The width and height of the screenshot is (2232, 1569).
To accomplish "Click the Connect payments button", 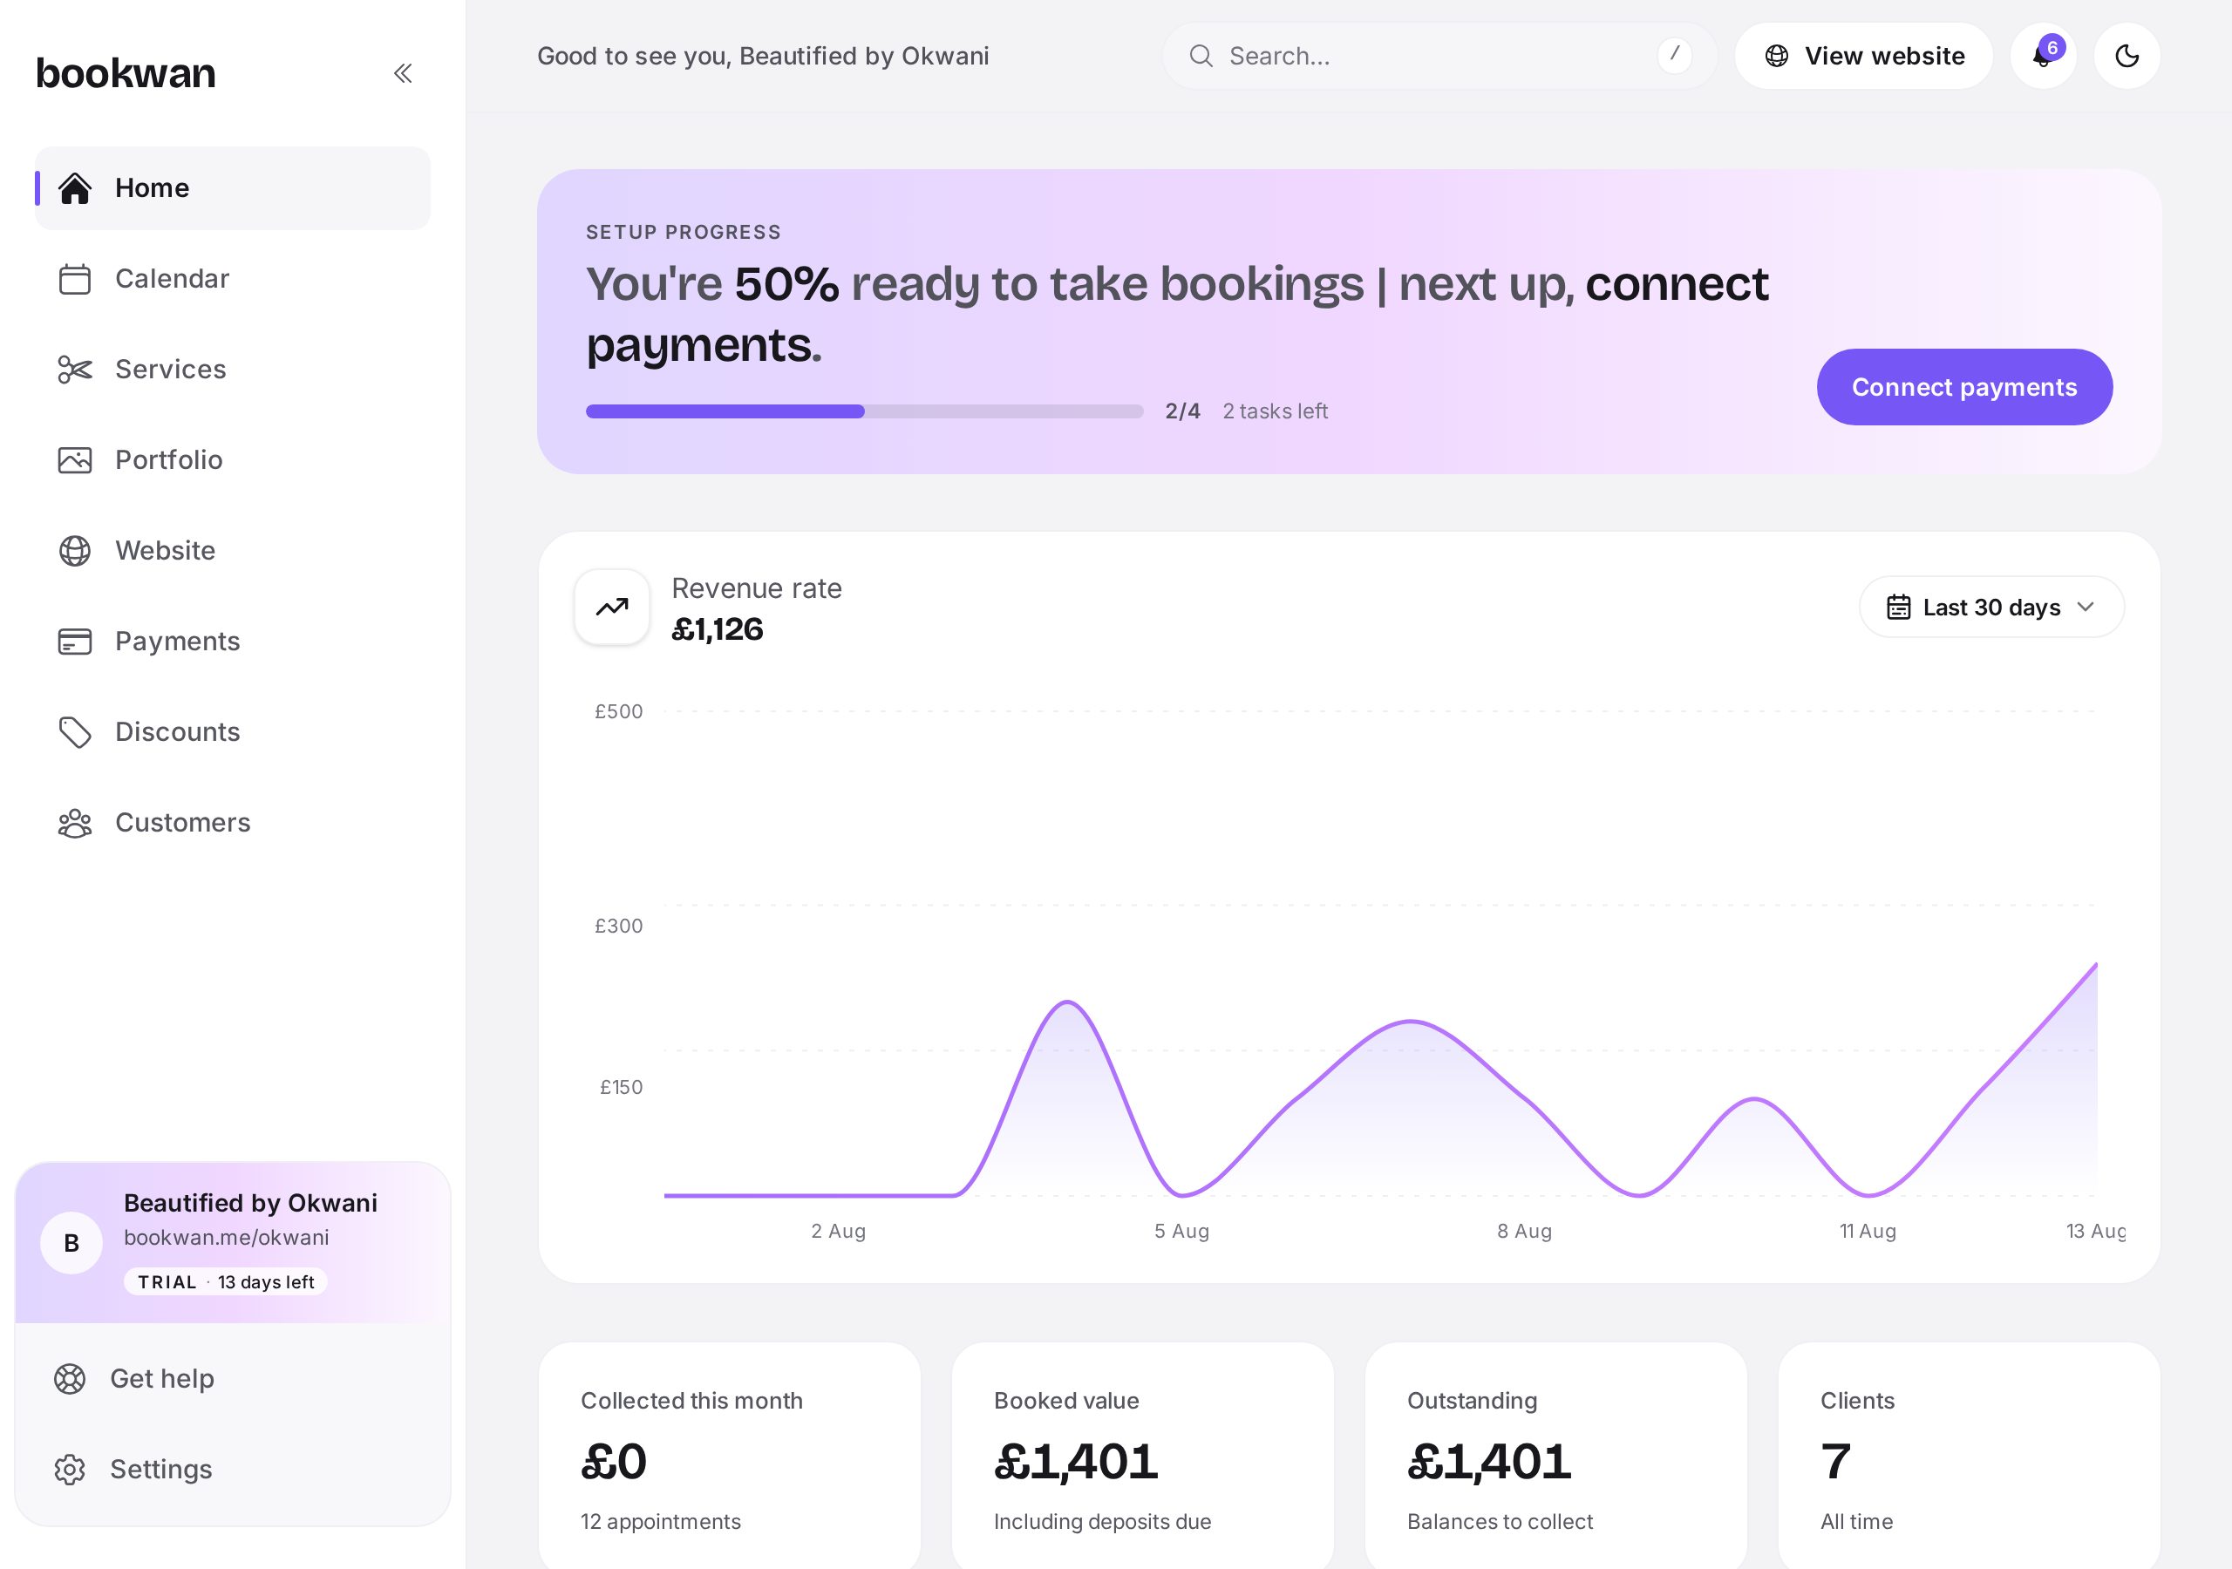I will pos(1963,387).
